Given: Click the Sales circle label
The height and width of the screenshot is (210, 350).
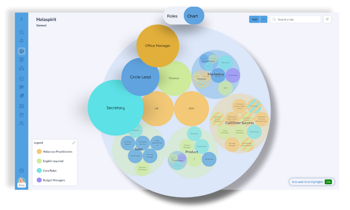Looking at the screenshot, I should click(x=139, y=149).
